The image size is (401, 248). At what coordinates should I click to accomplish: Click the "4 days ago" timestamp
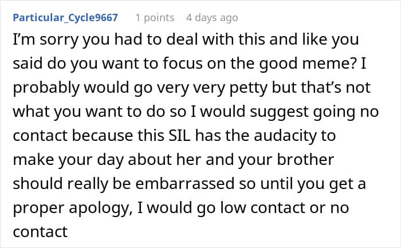click(x=211, y=18)
